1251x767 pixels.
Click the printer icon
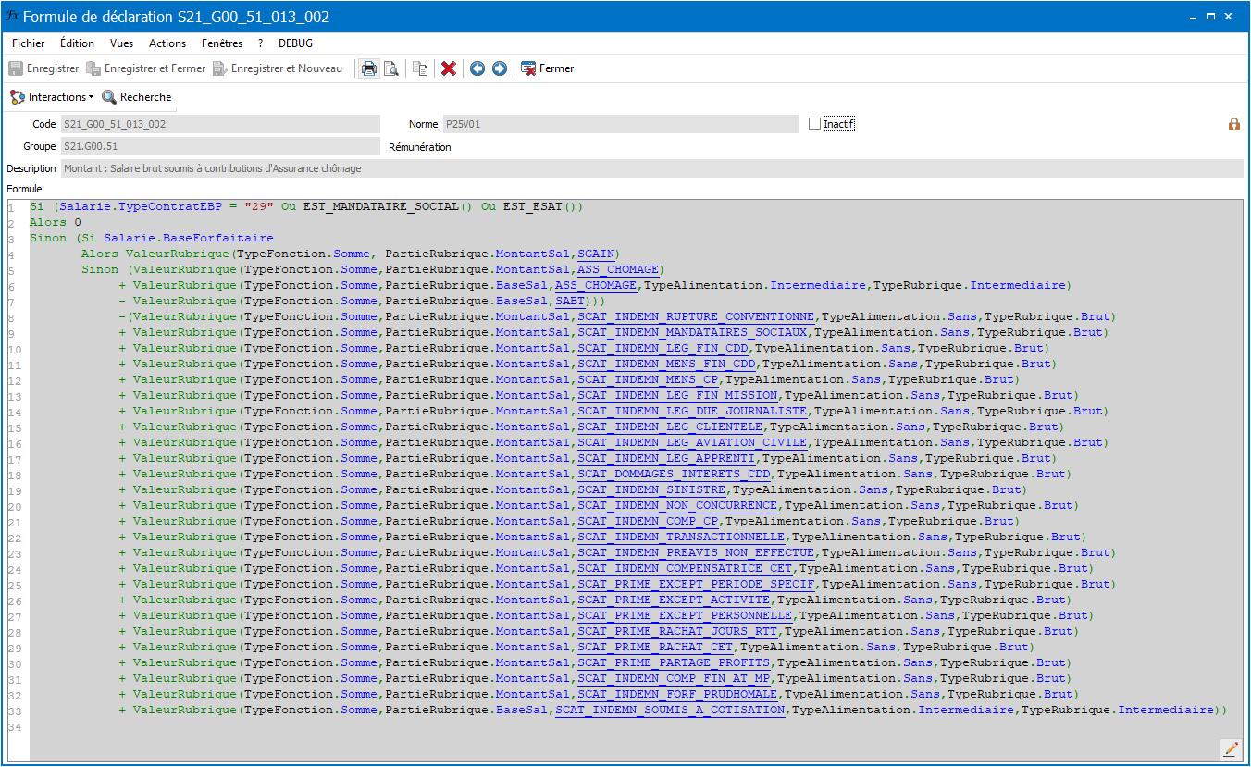pyautogui.click(x=369, y=68)
